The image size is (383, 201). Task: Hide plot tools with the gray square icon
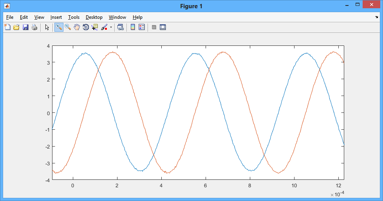click(154, 27)
